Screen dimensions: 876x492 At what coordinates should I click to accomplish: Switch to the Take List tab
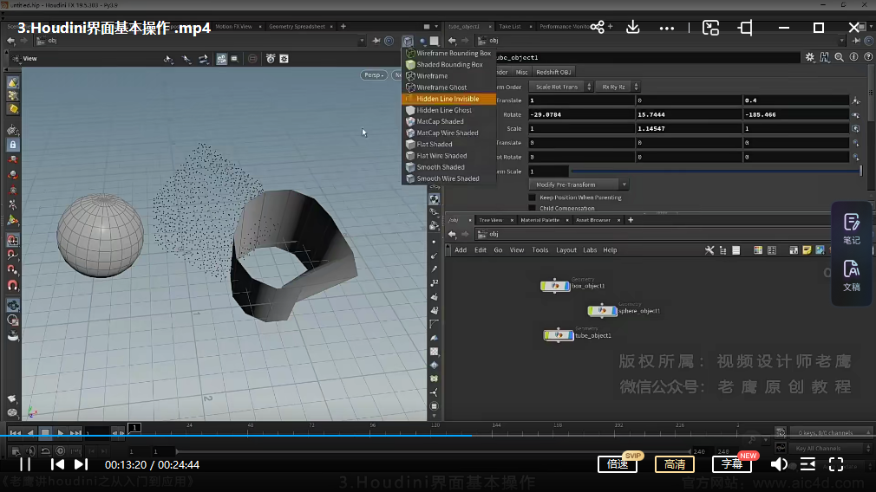pos(510,26)
